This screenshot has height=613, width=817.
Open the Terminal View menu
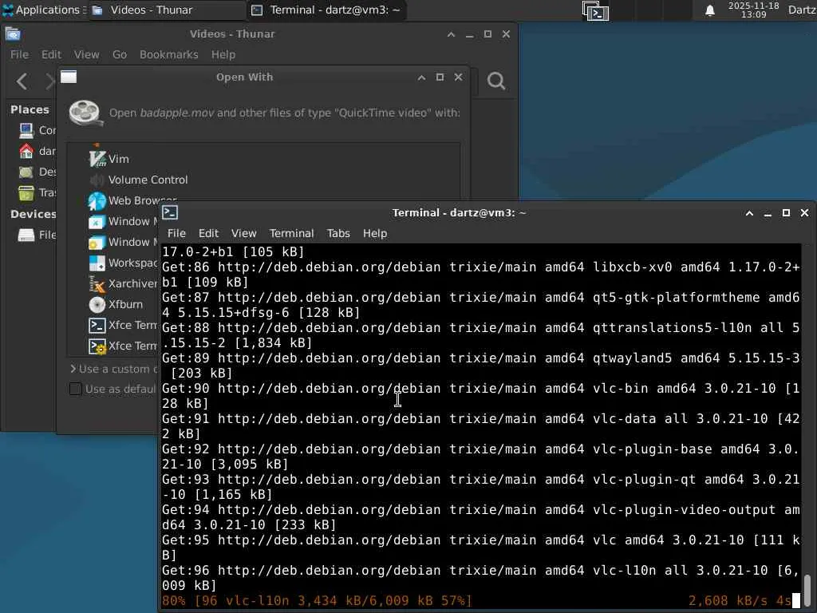pyautogui.click(x=244, y=234)
